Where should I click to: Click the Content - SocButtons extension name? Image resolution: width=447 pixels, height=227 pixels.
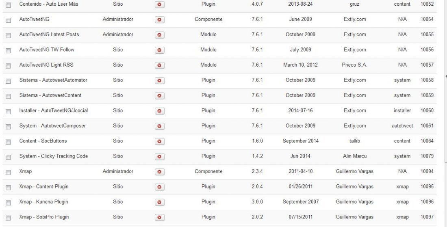pyautogui.click(x=43, y=141)
